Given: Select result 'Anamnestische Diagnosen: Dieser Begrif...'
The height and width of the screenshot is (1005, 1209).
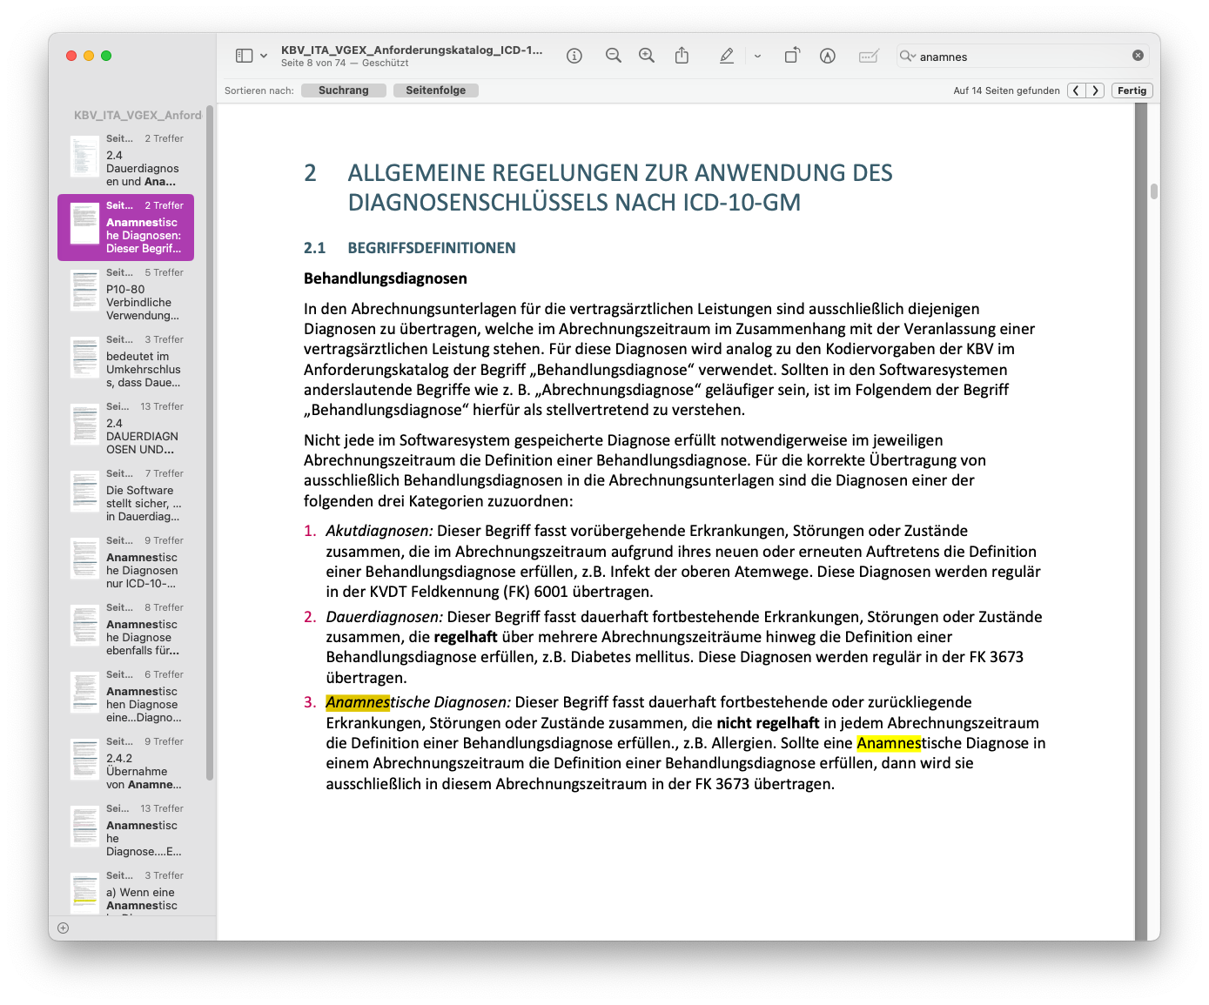Looking at the screenshot, I should click(x=125, y=227).
